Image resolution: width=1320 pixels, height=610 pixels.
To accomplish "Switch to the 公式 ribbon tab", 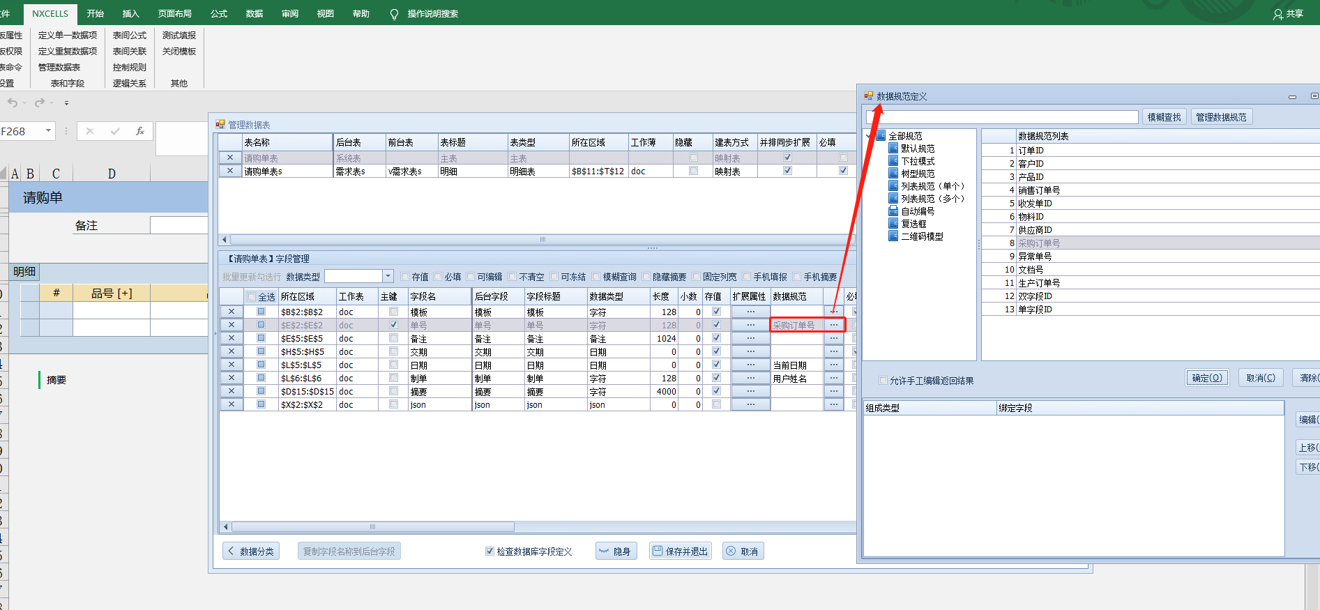I will click(x=219, y=14).
